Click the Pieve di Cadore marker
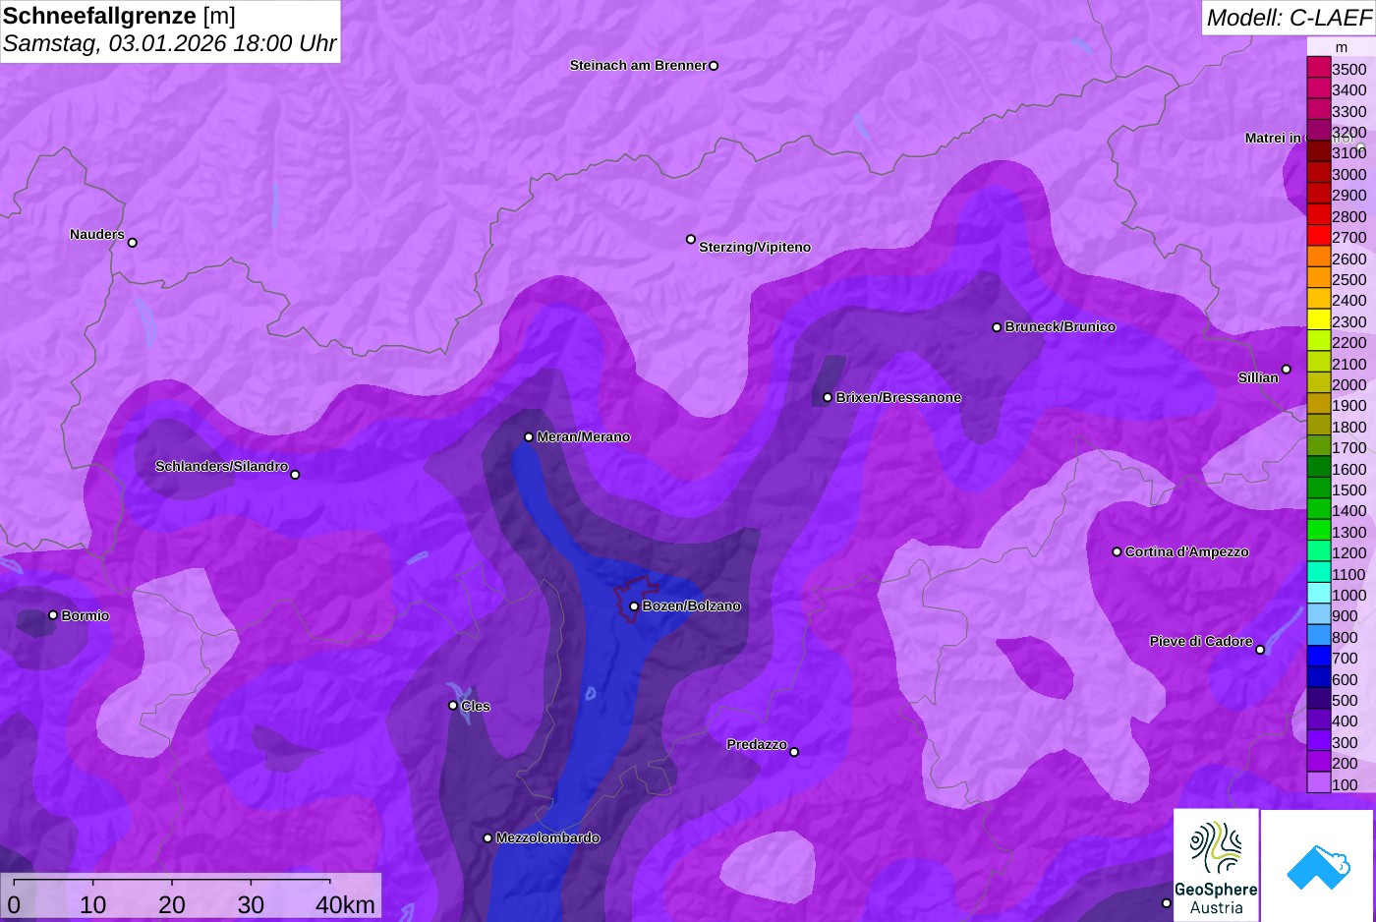Screen dimensions: 1376x922 [1260, 650]
